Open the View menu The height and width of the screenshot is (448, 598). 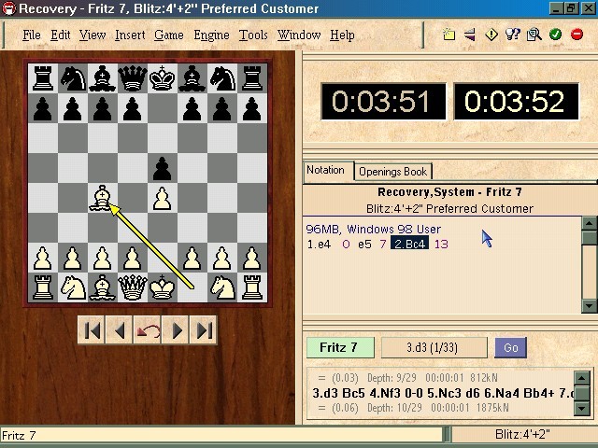(93, 35)
